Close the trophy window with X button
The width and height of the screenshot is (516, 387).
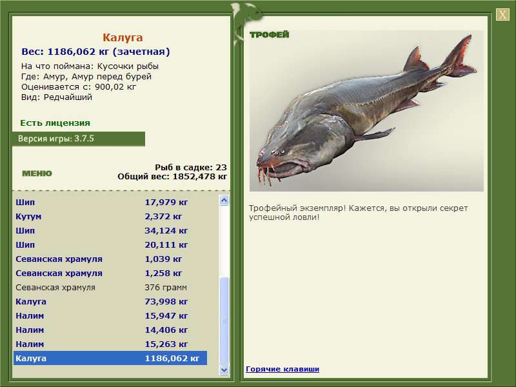point(502,14)
